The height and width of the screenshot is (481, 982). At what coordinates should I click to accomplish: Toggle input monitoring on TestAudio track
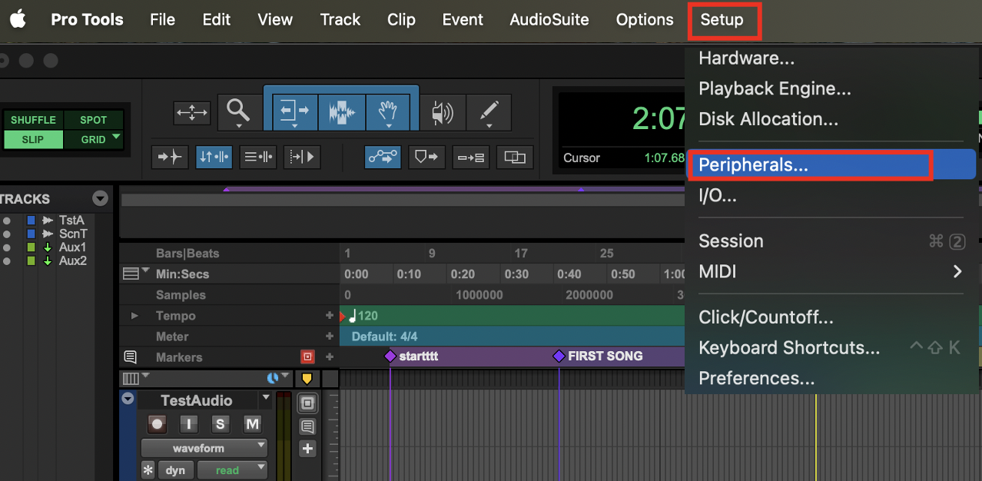pos(189,423)
